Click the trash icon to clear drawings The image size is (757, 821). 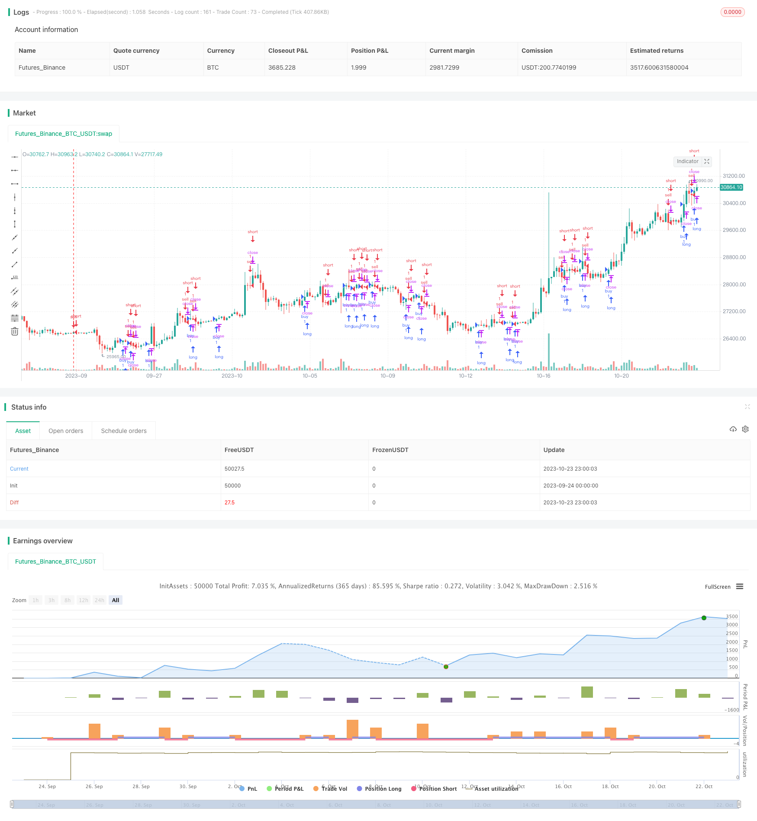pyautogui.click(x=15, y=331)
